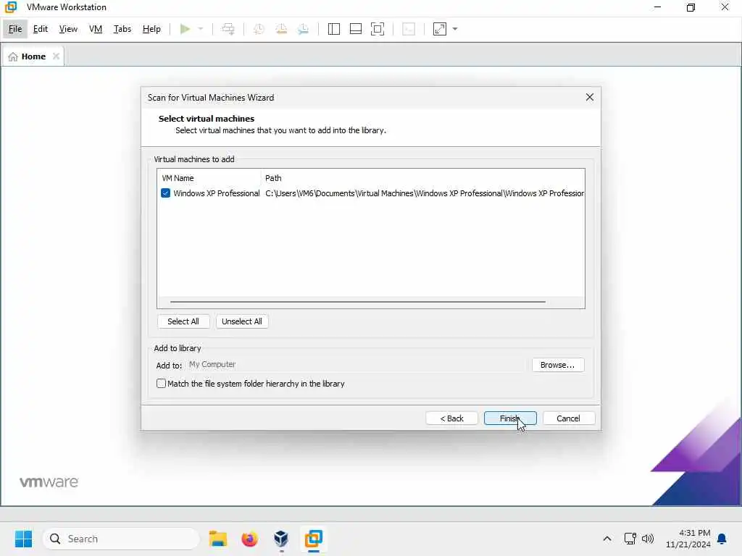
Task: Click the VM Name column header
Action: point(209,178)
